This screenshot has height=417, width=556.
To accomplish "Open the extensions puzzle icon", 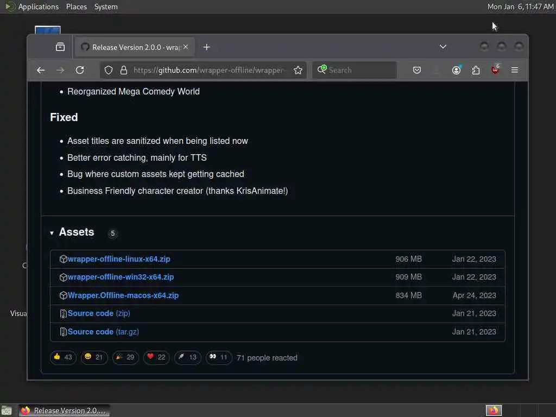I will tap(476, 70).
